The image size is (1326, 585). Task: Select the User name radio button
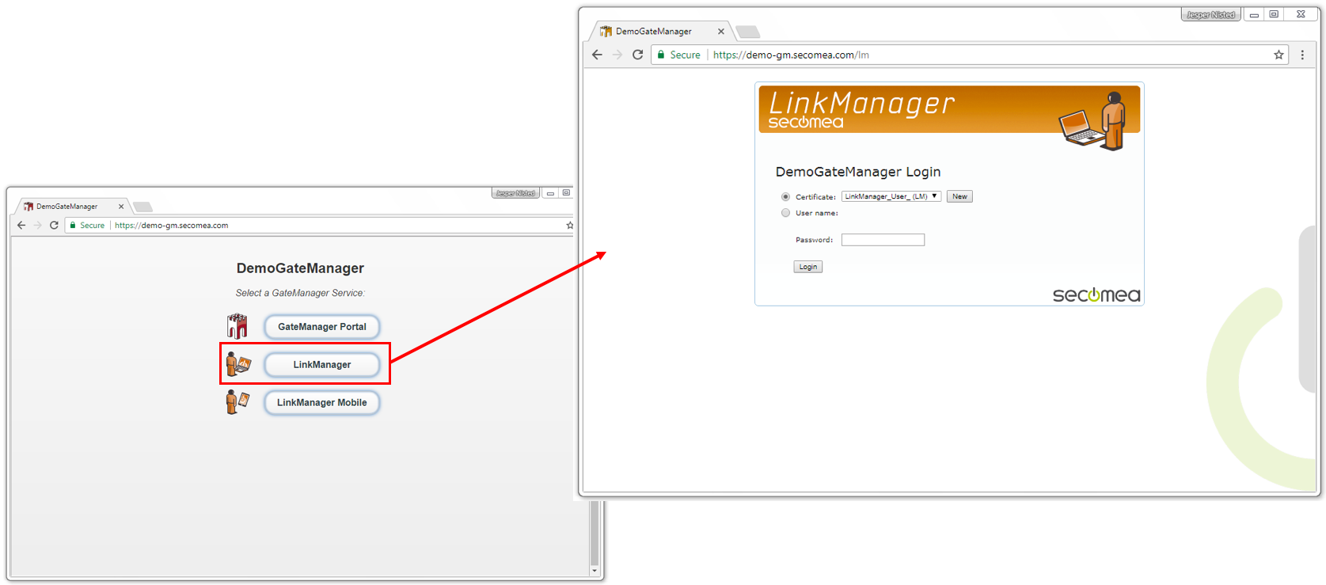click(x=785, y=213)
